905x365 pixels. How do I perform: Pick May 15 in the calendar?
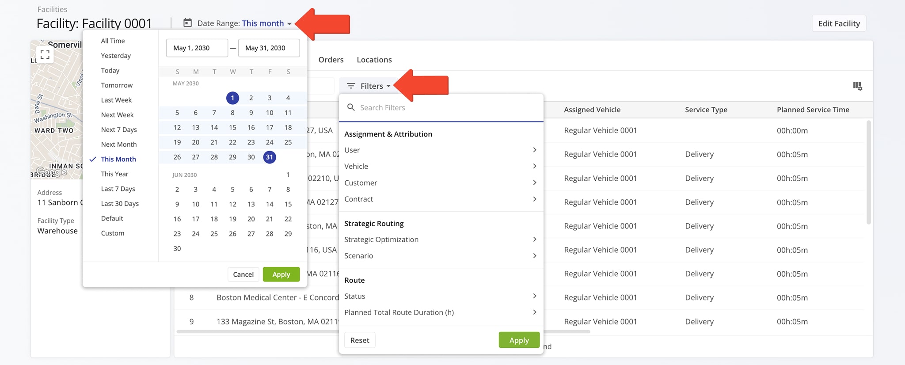tap(232, 127)
